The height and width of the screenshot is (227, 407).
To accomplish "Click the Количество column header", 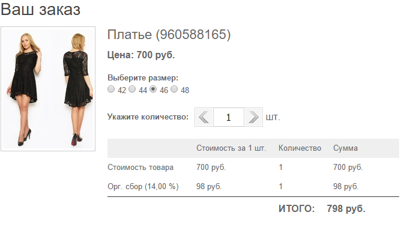I will (300, 148).
